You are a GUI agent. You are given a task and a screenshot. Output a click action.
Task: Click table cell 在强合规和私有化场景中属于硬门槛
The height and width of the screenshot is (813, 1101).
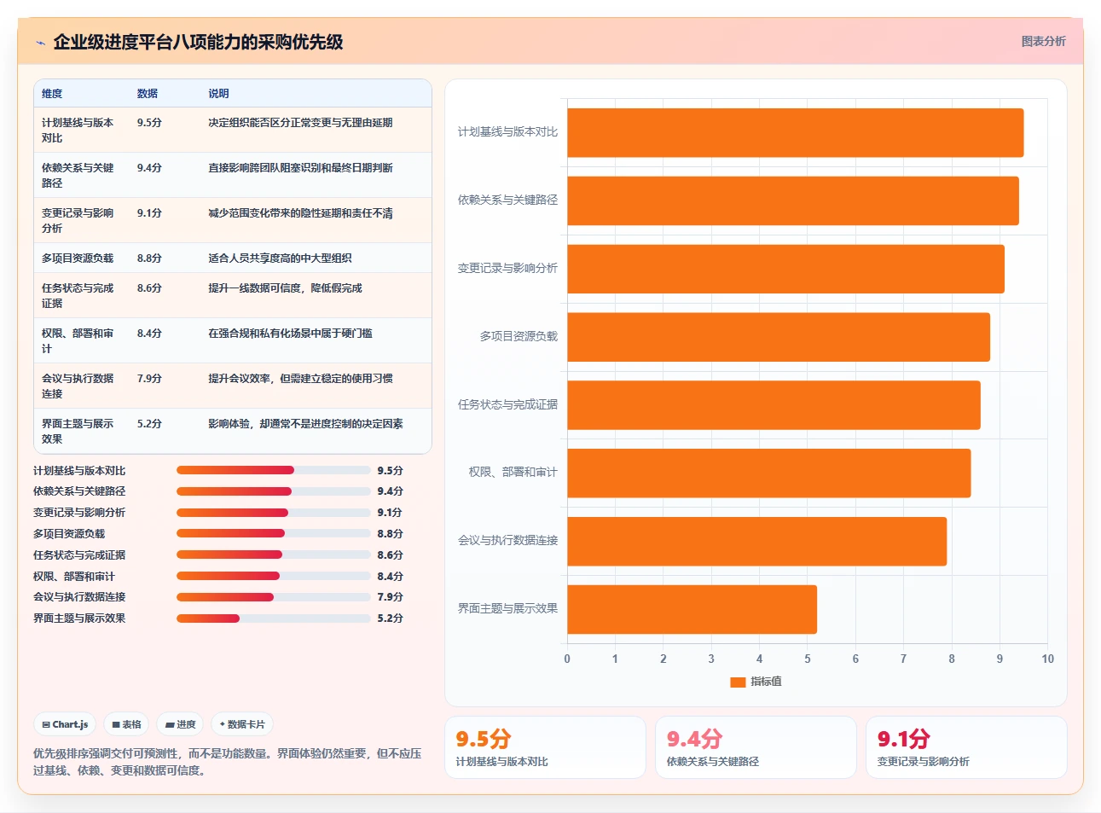(x=290, y=334)
